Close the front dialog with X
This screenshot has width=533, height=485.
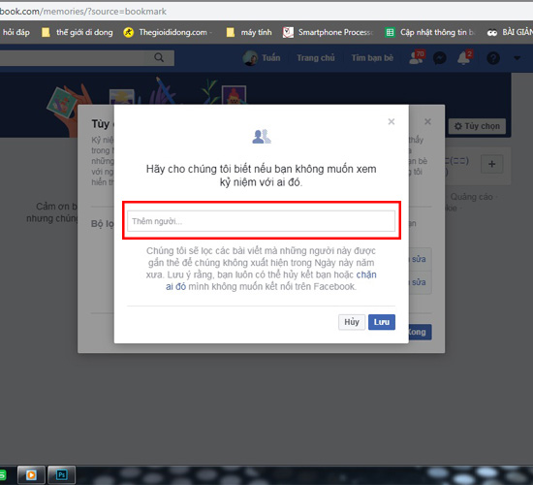point(392,121)
